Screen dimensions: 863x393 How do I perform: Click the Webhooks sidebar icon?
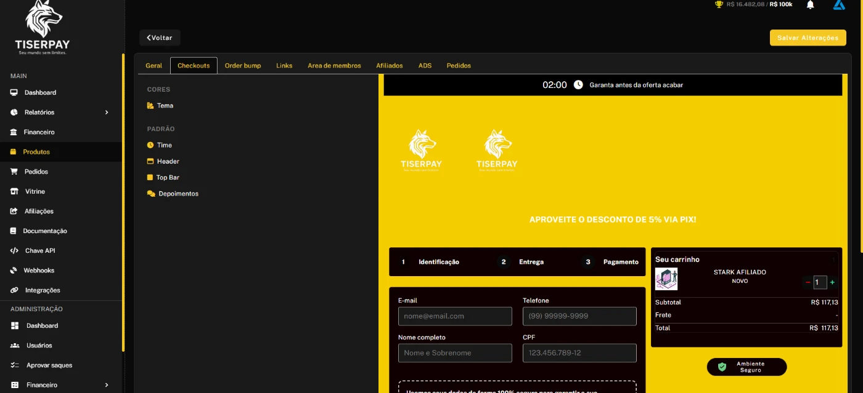coord(14,271)
